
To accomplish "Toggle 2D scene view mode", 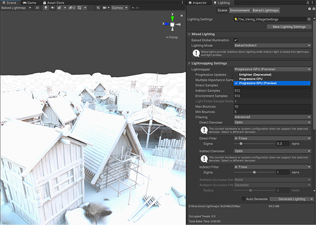I will (x=36, y=8).
